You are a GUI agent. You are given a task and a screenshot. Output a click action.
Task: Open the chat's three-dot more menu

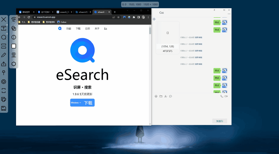tap(229, 14)
